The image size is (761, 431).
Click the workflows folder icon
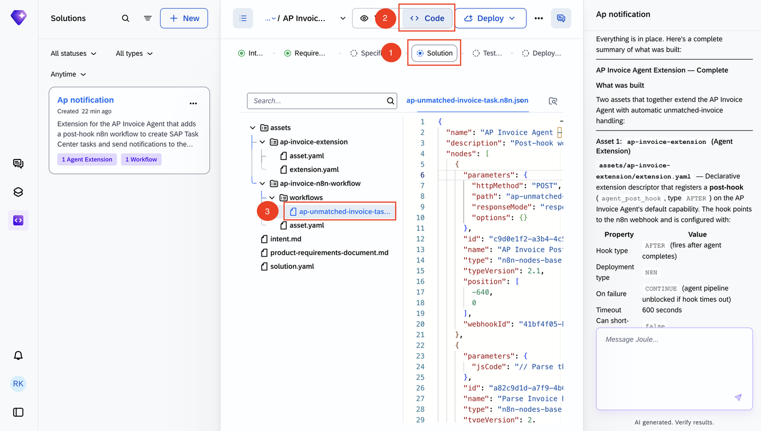point(284,198)
